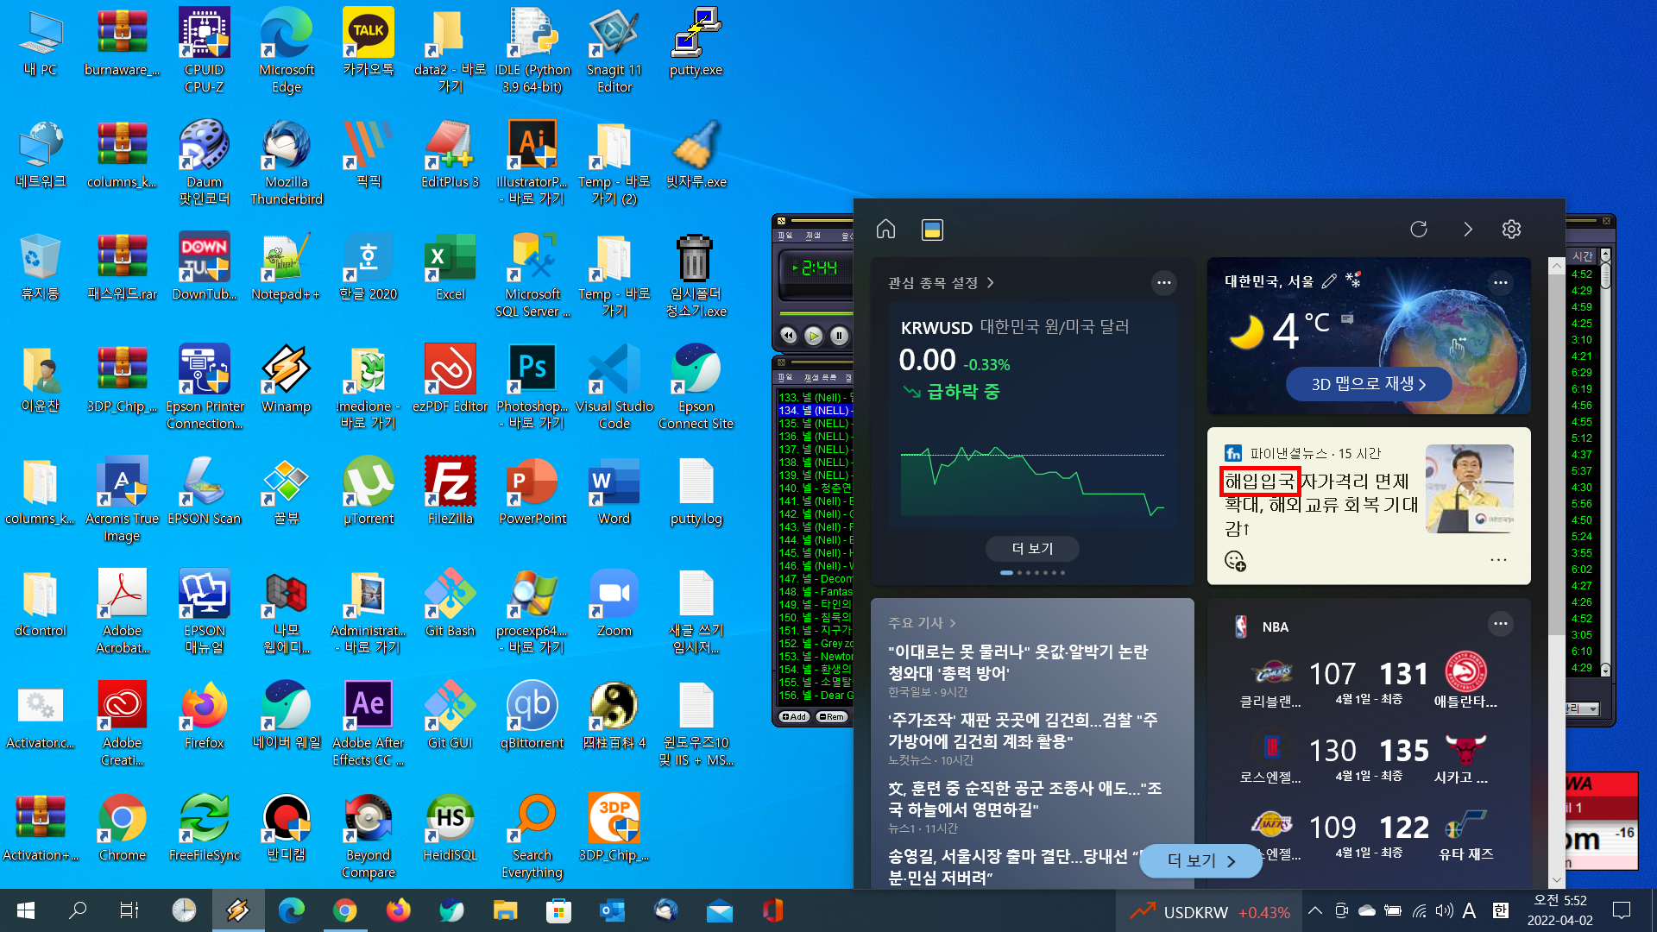The width and height of the screenshot is (1657, 932).
Task: Click the USDKRW +0.43% taskbar widget
Action: pyautogui.click(x=1210, y=911)
